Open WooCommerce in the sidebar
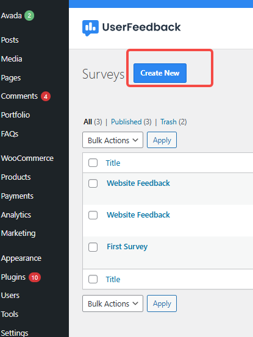 tap(27, 158)
